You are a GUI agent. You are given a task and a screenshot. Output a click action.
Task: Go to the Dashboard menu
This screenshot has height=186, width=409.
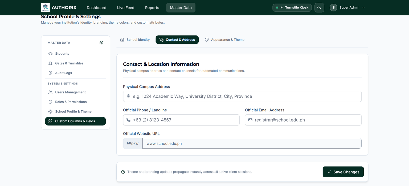[x=96, y=8]
